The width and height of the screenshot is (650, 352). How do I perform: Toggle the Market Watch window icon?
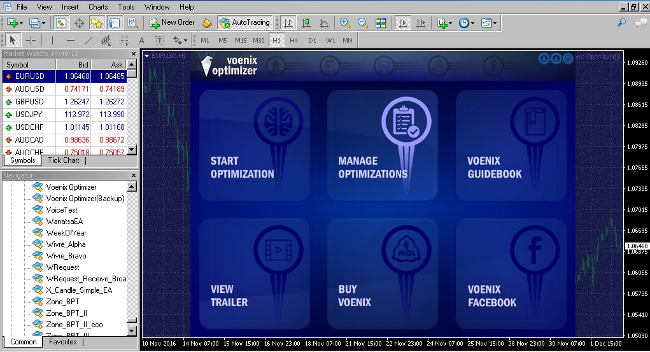[x=61, y=23]
